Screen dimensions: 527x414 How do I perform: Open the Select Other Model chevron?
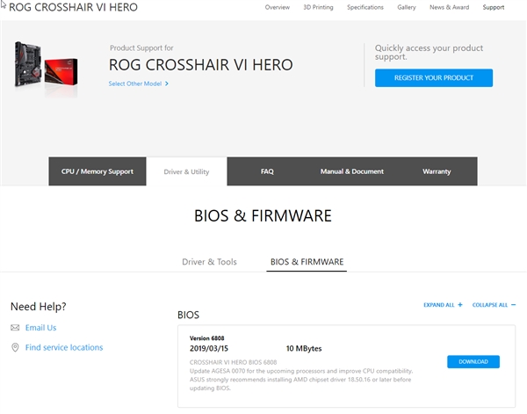[167, 84]
